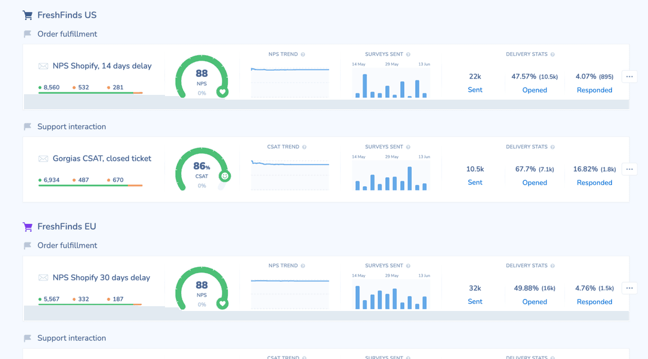Viewport: 648px width, 359px height.
Task: Click Opened link under 47.57%
Action: click(x=535, y=90)
